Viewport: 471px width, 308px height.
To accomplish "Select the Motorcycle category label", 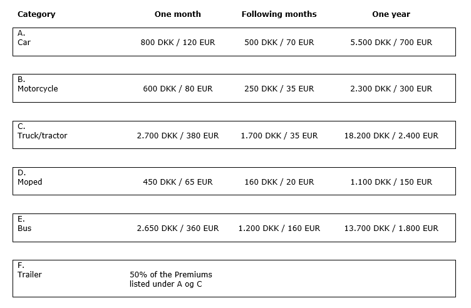I will [38, 88].
